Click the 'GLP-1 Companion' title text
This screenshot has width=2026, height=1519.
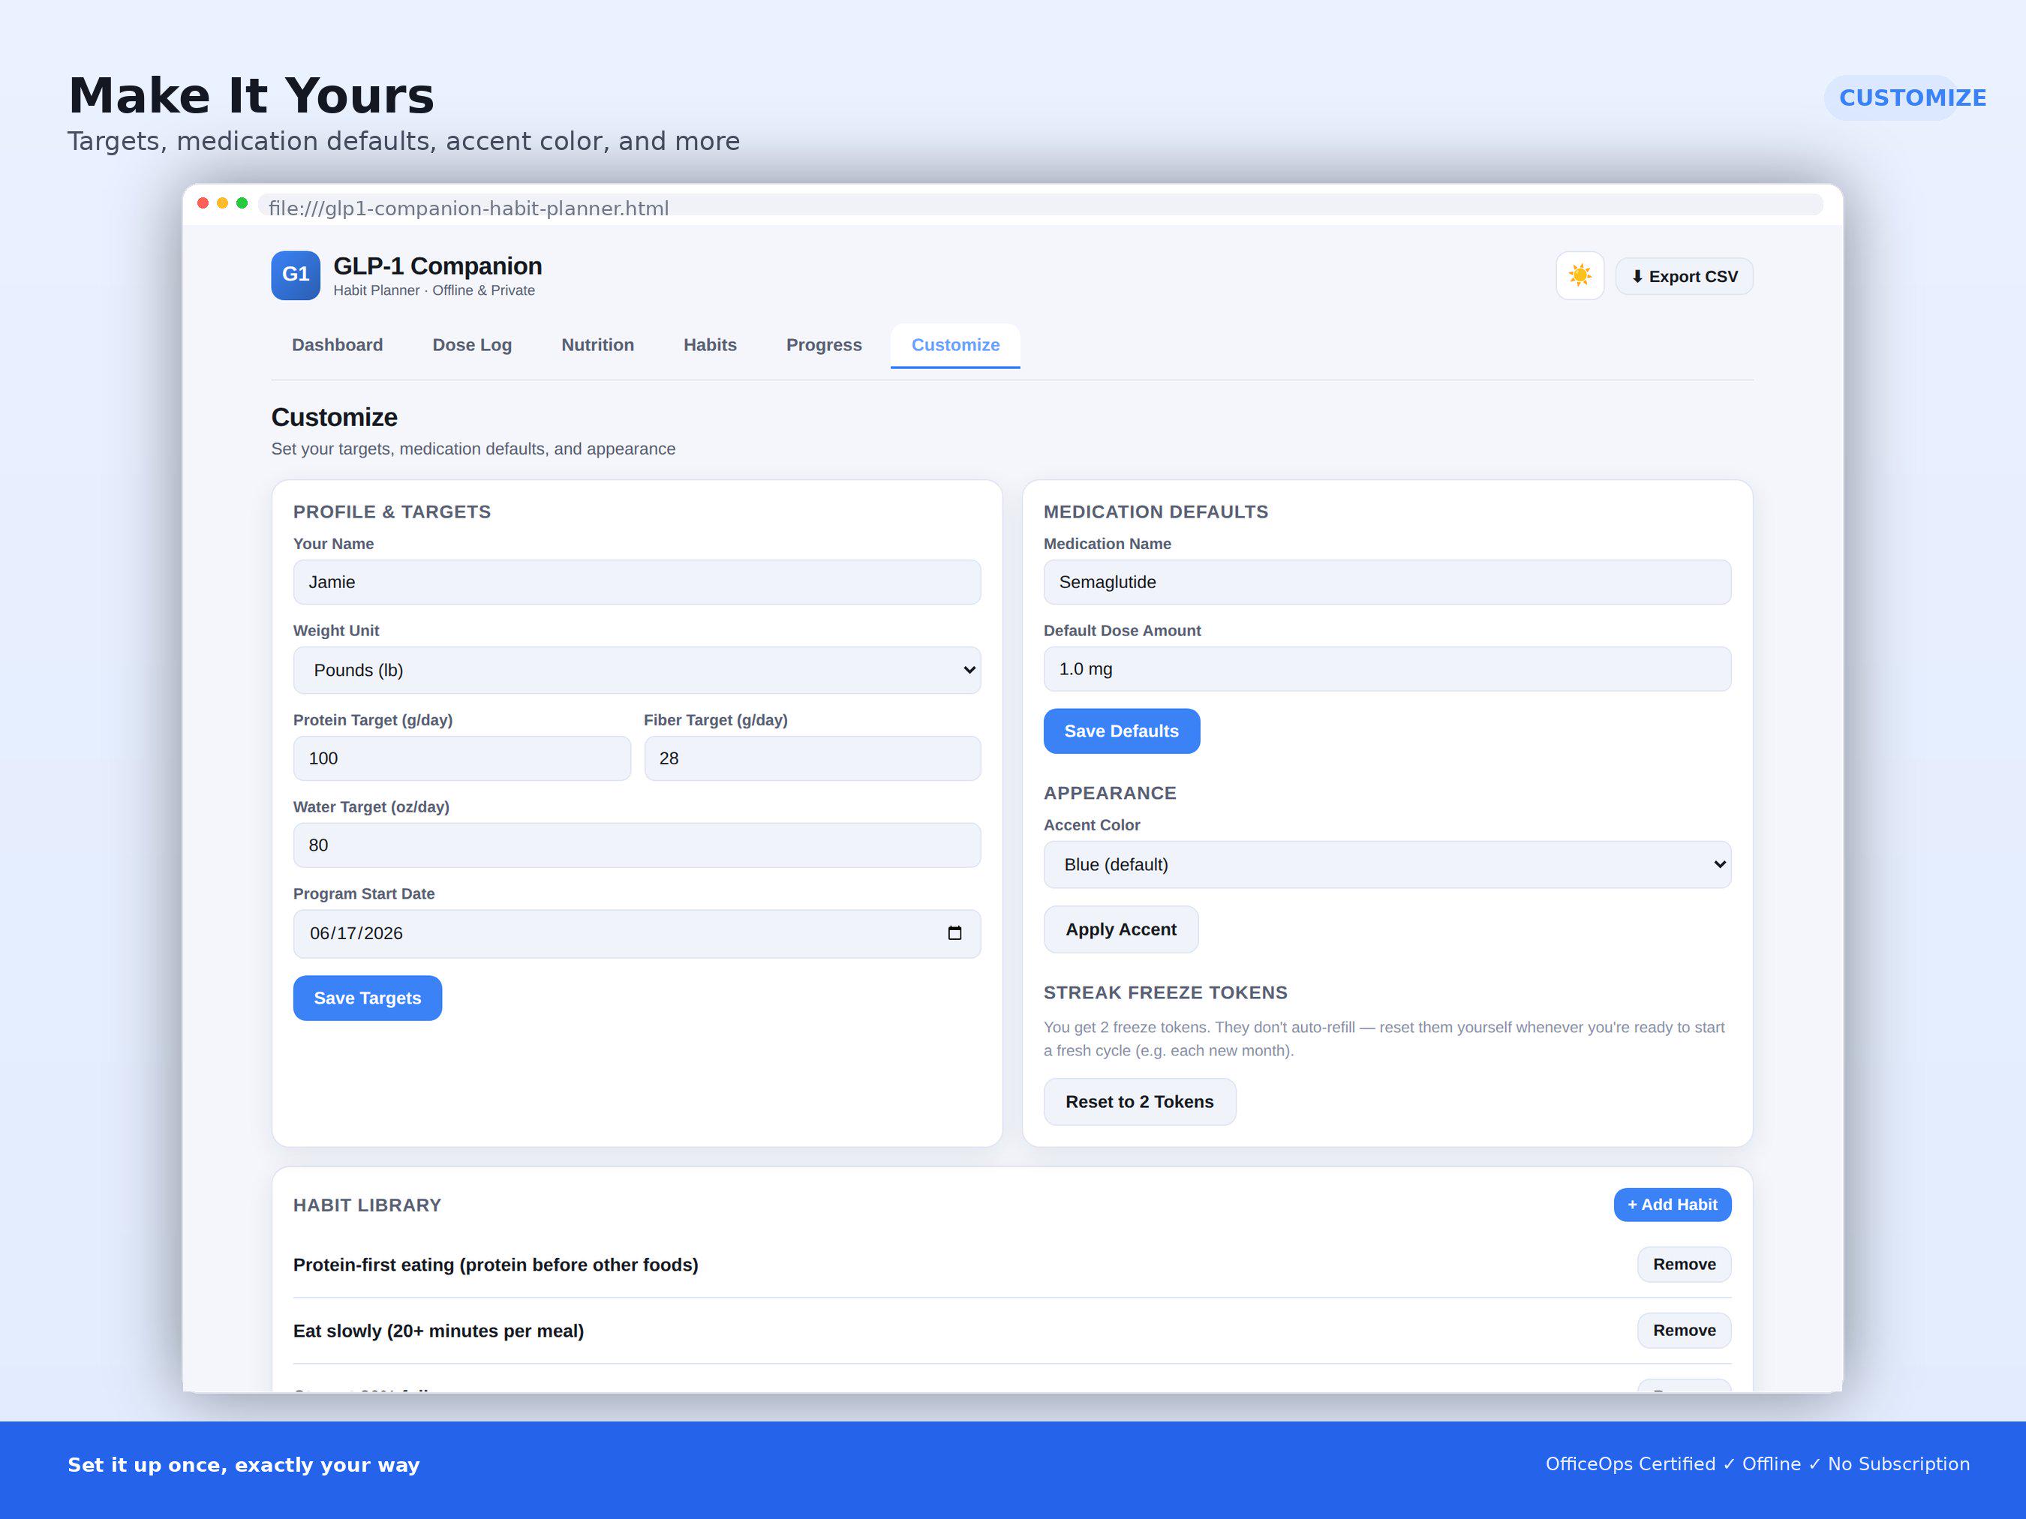coord(437,266)
